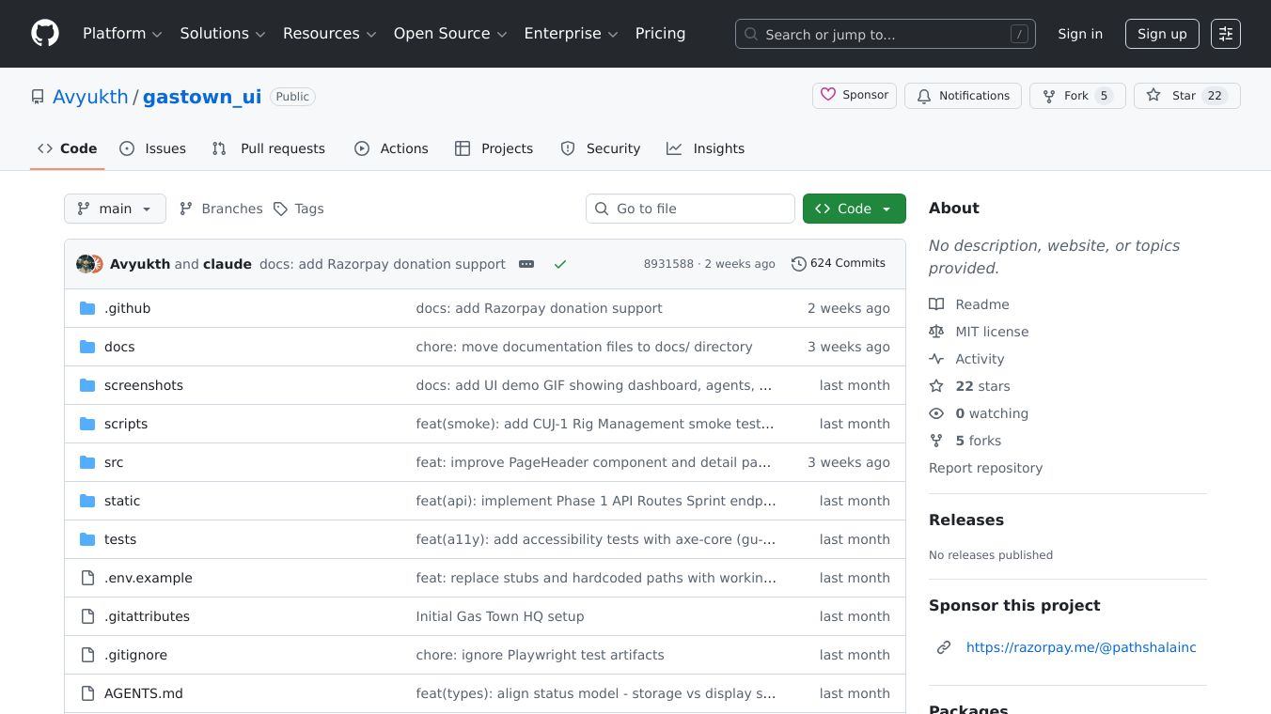Click the green check commit status icon
The width and height of the screenshot is (1271, 714).
[x=560, y=264]
